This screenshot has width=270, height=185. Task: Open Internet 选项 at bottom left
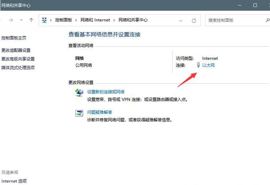click(14, 181)
